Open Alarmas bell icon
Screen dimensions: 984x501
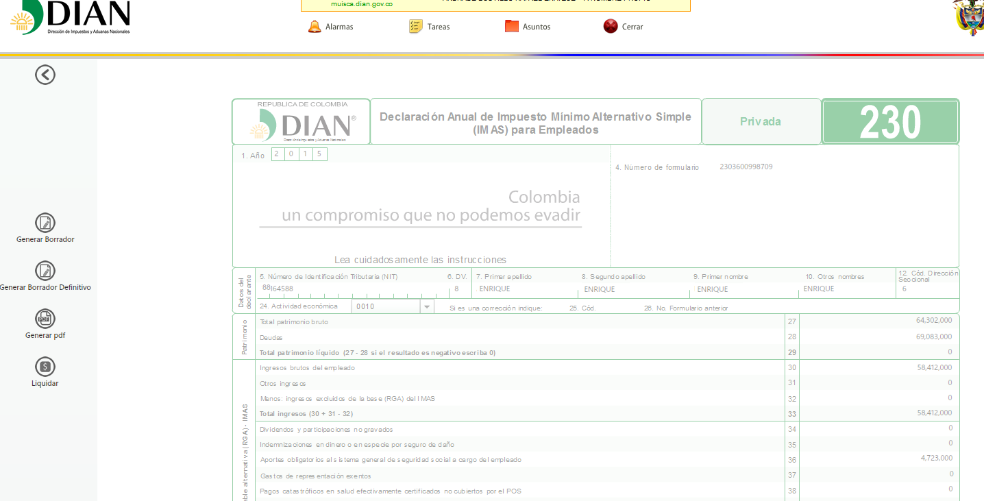(315, 27)
